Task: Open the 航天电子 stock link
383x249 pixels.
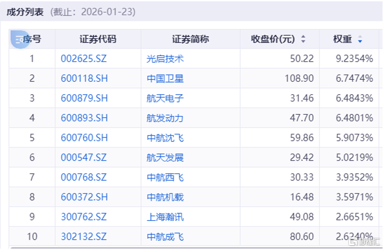Action: coord(165,98)
